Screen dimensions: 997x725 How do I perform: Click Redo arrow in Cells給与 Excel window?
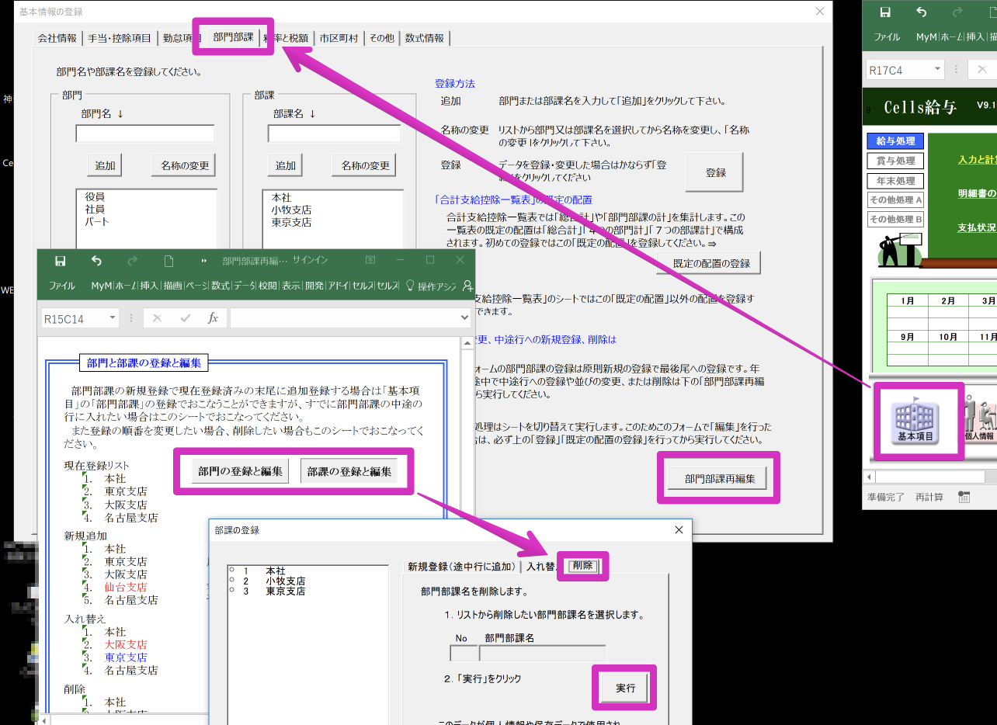[957, 12]
